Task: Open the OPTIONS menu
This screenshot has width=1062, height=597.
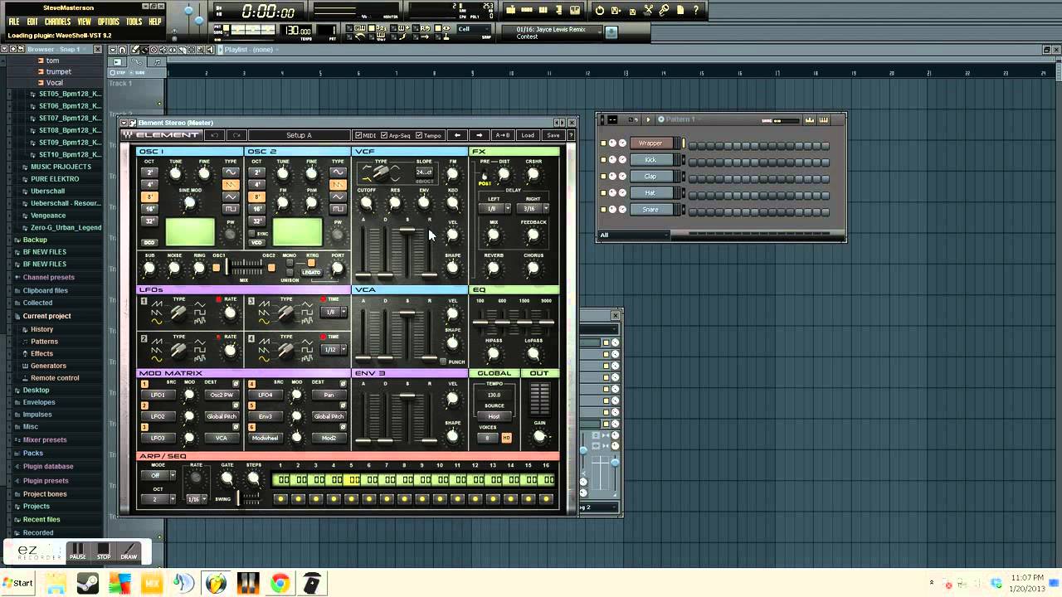Action: click(x=109, y=22)
